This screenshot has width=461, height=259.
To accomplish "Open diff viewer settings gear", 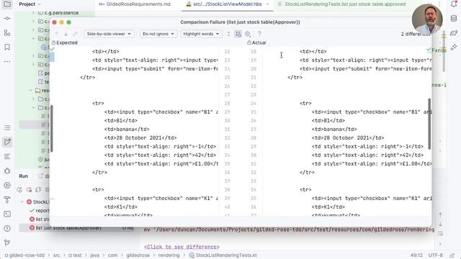I will (x=248, y=34).
